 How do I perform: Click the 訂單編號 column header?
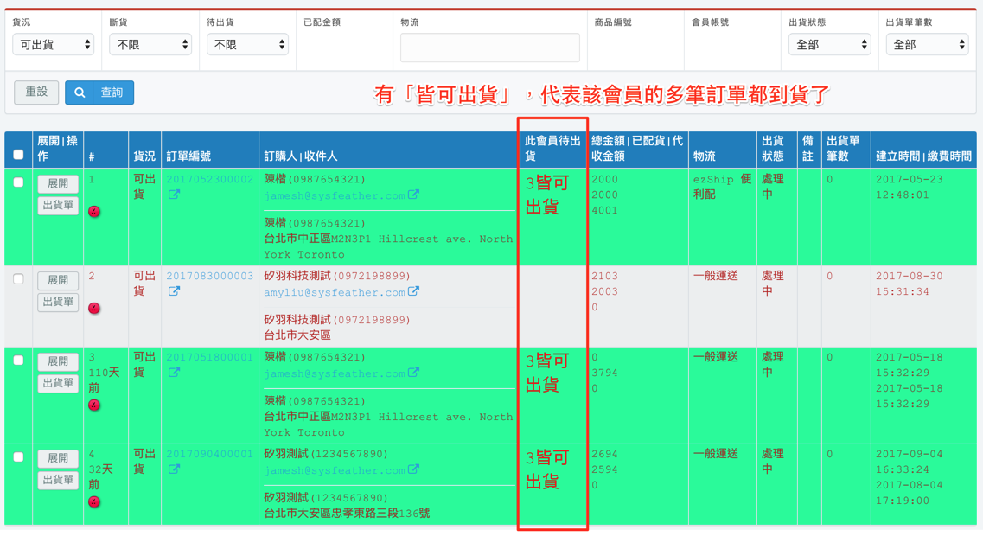[189, 156]
